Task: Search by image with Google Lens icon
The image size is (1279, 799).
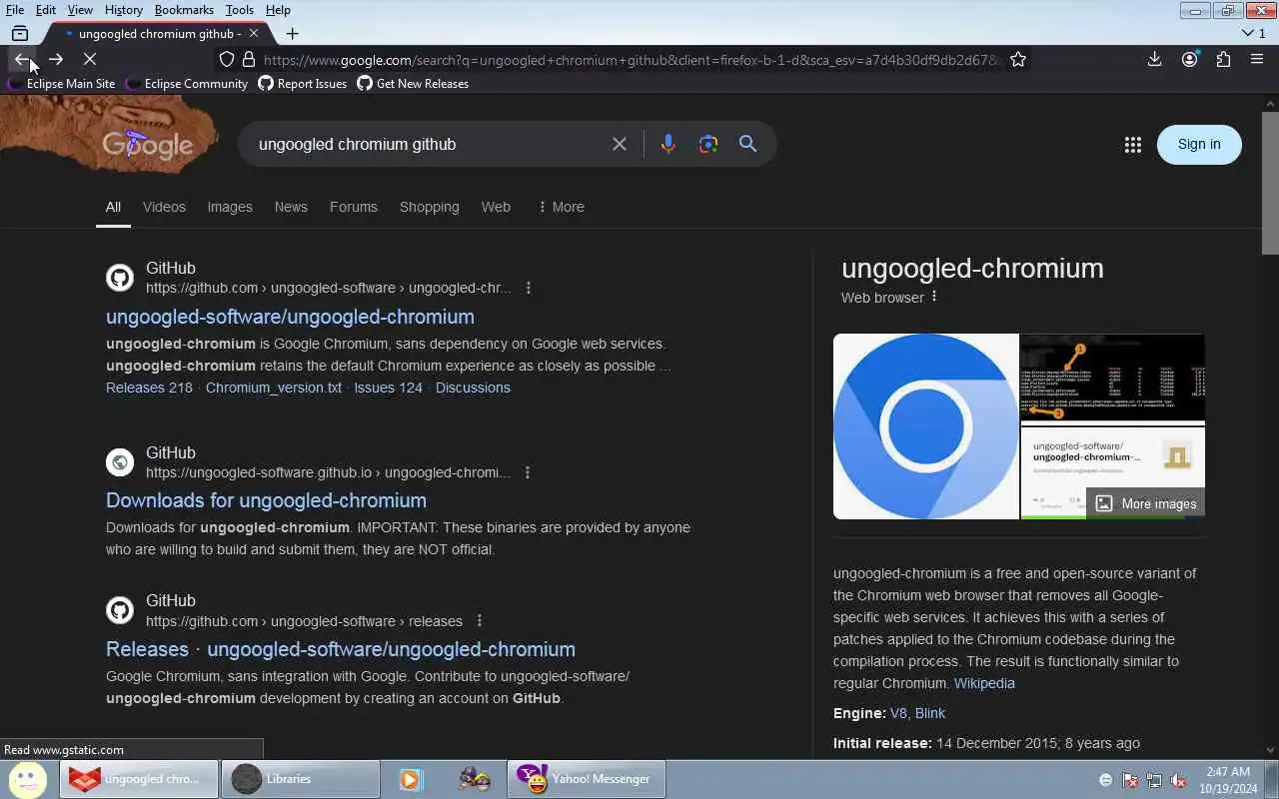Action: 708,144
